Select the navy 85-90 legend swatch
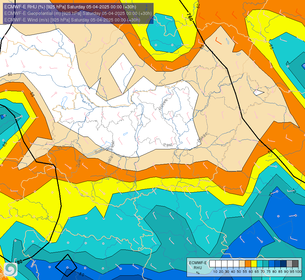The height and width of the screenshot is (280, 305). click(284, 264)
